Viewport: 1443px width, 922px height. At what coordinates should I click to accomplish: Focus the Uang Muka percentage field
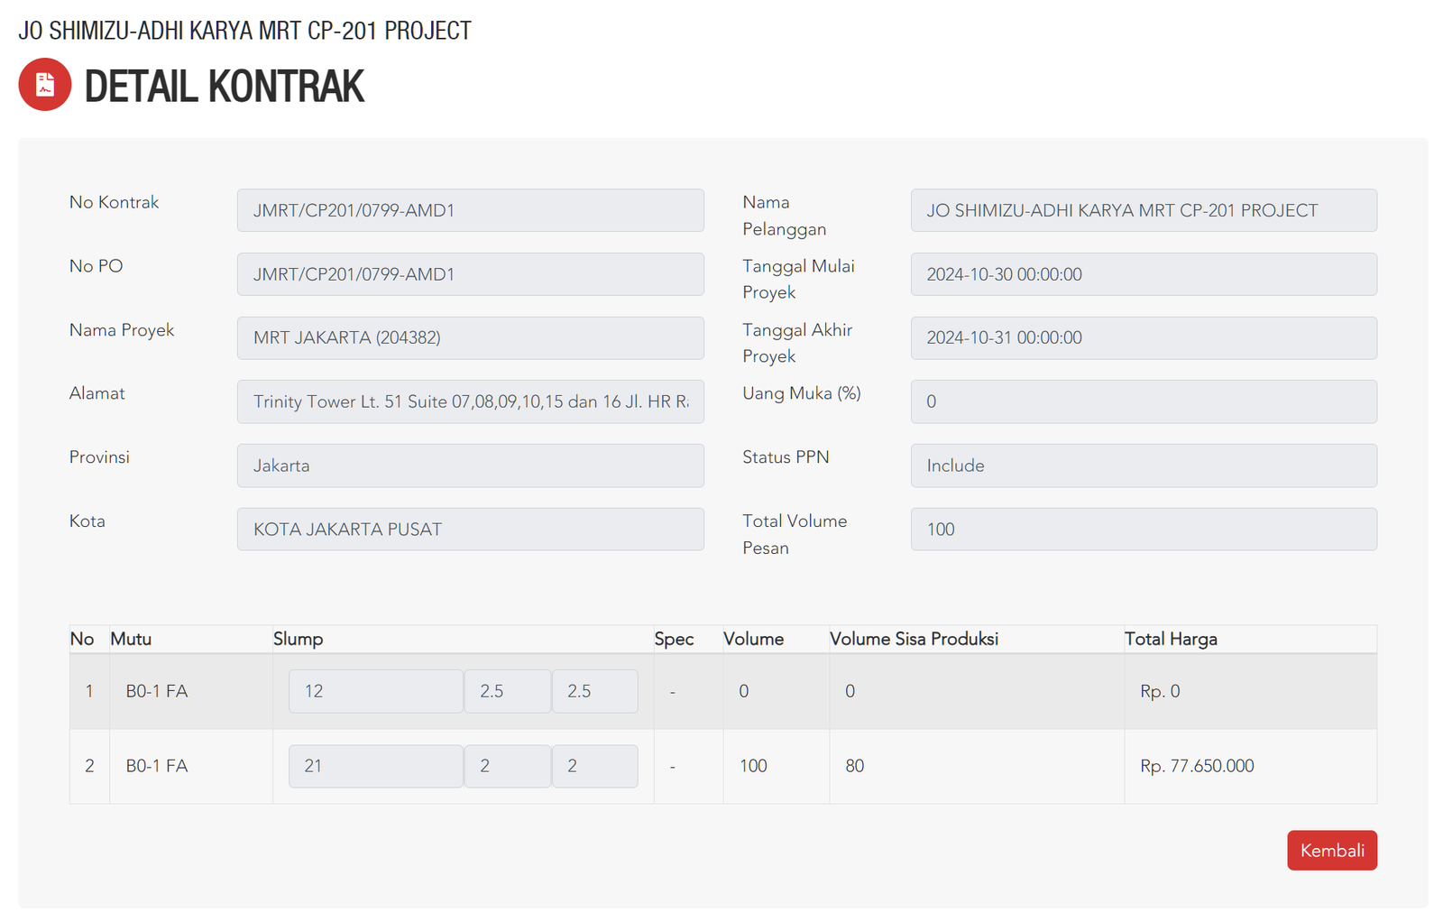coord(1143,401)
